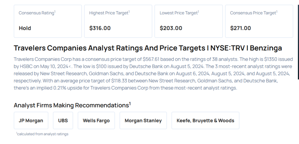299x144 pixels.
Task: Click the footnote marker beside Consensus Rating
Action: [x=55, y=12]
